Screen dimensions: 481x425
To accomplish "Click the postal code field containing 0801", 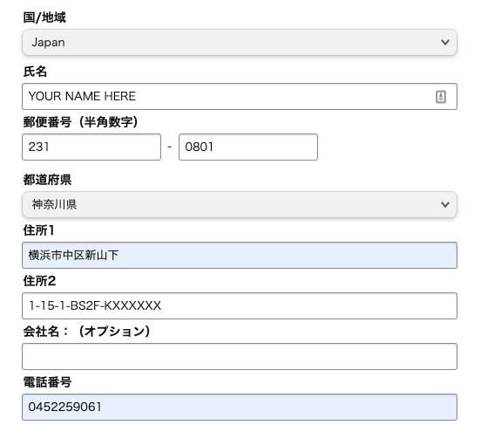I will (248, 147).
